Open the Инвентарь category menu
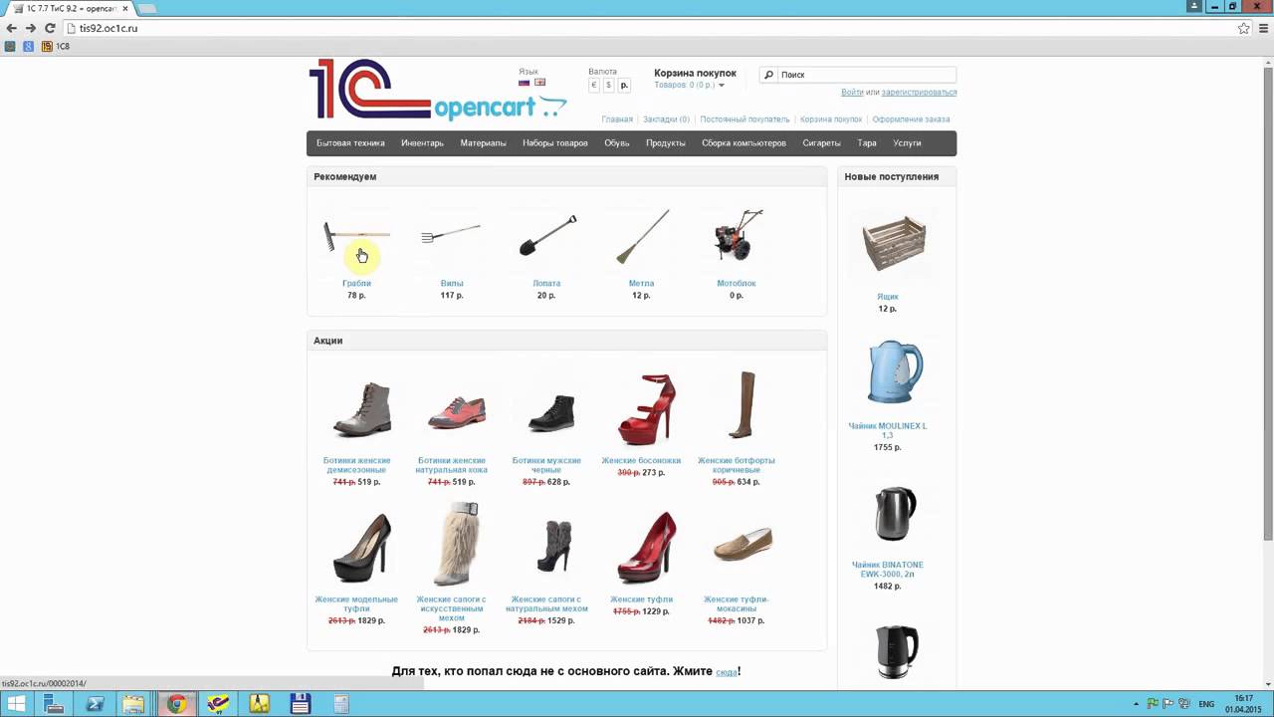The width and height of the screenshot is (1274, 717). tap(422, 143)
